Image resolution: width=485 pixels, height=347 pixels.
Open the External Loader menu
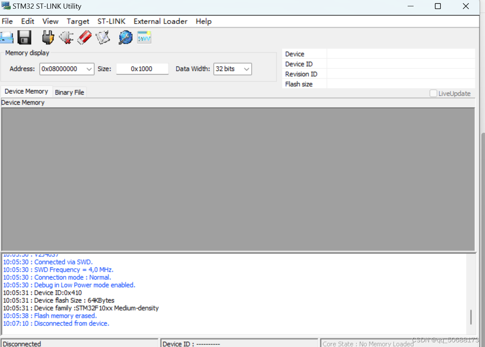click(160, 21)
